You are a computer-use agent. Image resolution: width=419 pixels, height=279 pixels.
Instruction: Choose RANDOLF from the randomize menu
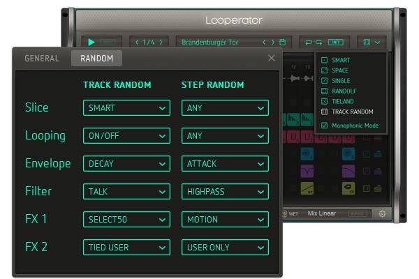tap(344, 91)
